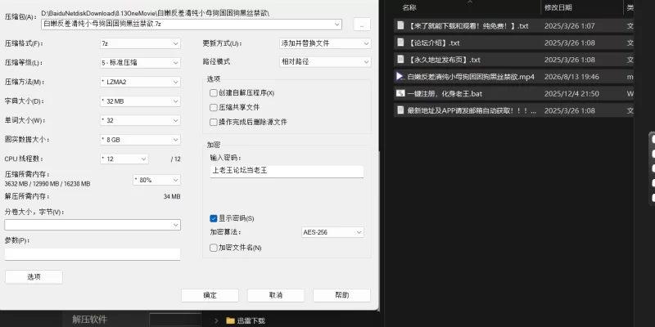Click date 2025/3/26 1:07
The width and height of the screenshot is (655, 327).
coord(569,26)
